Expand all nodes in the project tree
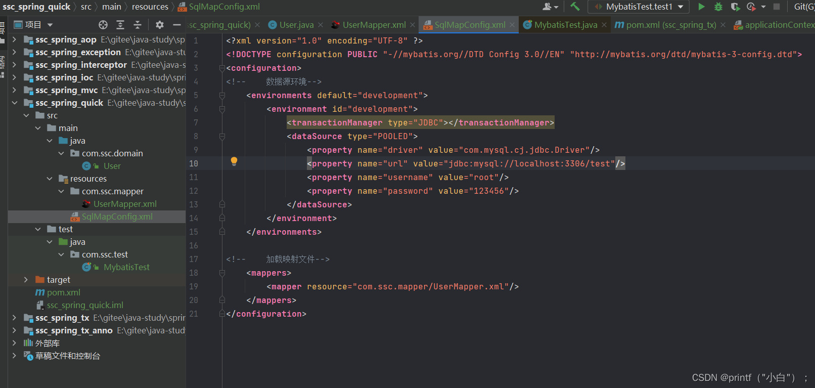This screenshot has height=388, width=815. click(x=120, y=25)
